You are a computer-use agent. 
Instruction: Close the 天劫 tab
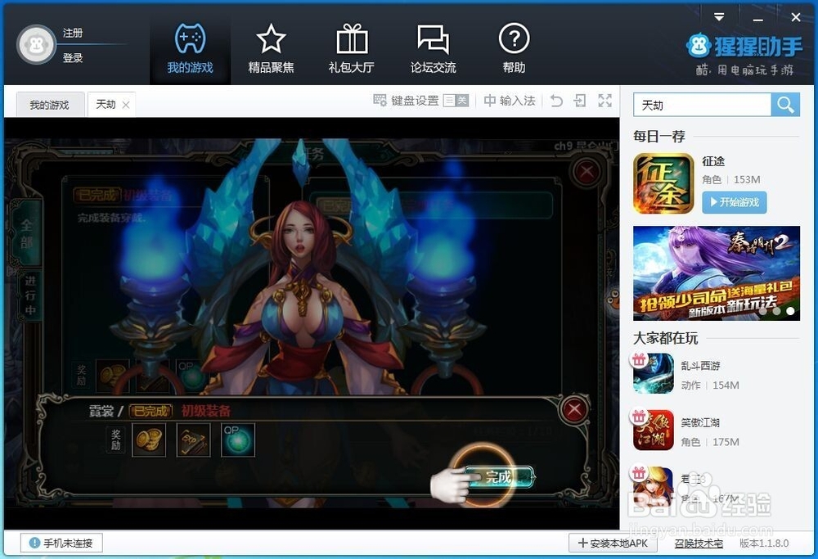[x=126, y=105]
